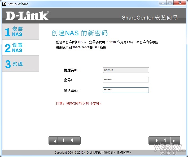Click the Copyright ©2010-2012 footer text

(x=93, y=153)
